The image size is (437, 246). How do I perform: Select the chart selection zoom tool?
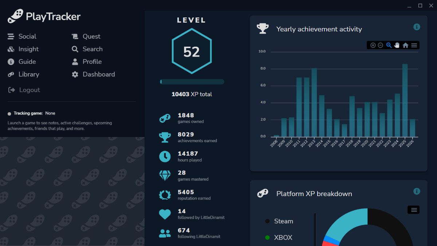[389, 45]
